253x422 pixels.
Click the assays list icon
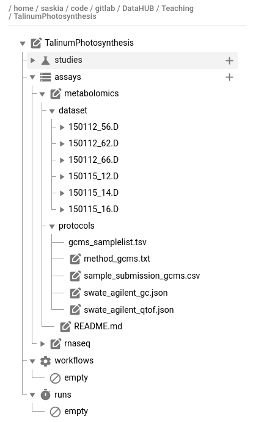click(45, 77)
